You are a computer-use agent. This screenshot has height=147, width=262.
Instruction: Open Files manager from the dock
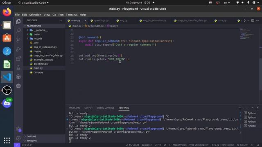(7, 25)
